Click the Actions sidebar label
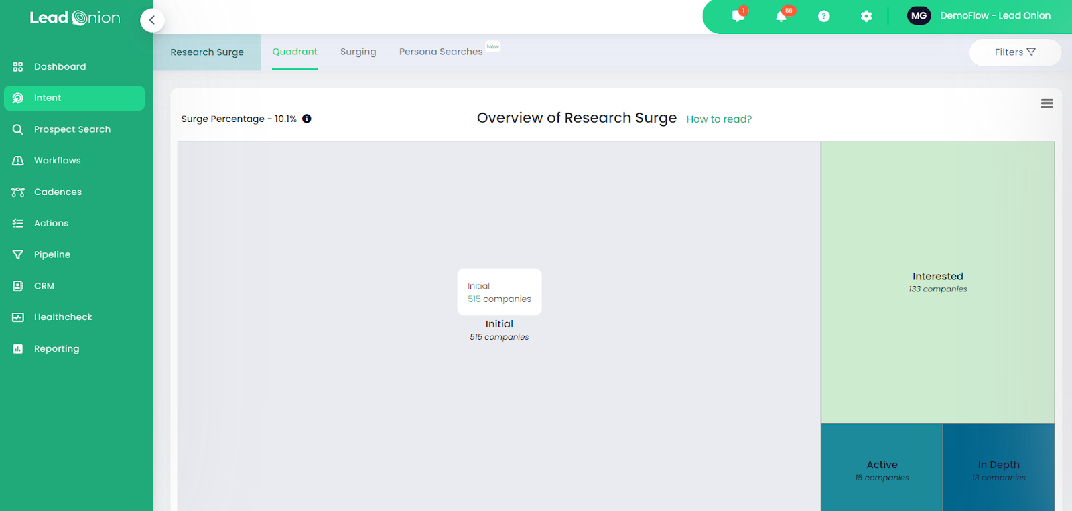The height and width of the screenshot is (511, 1072). tap(52, 224)
